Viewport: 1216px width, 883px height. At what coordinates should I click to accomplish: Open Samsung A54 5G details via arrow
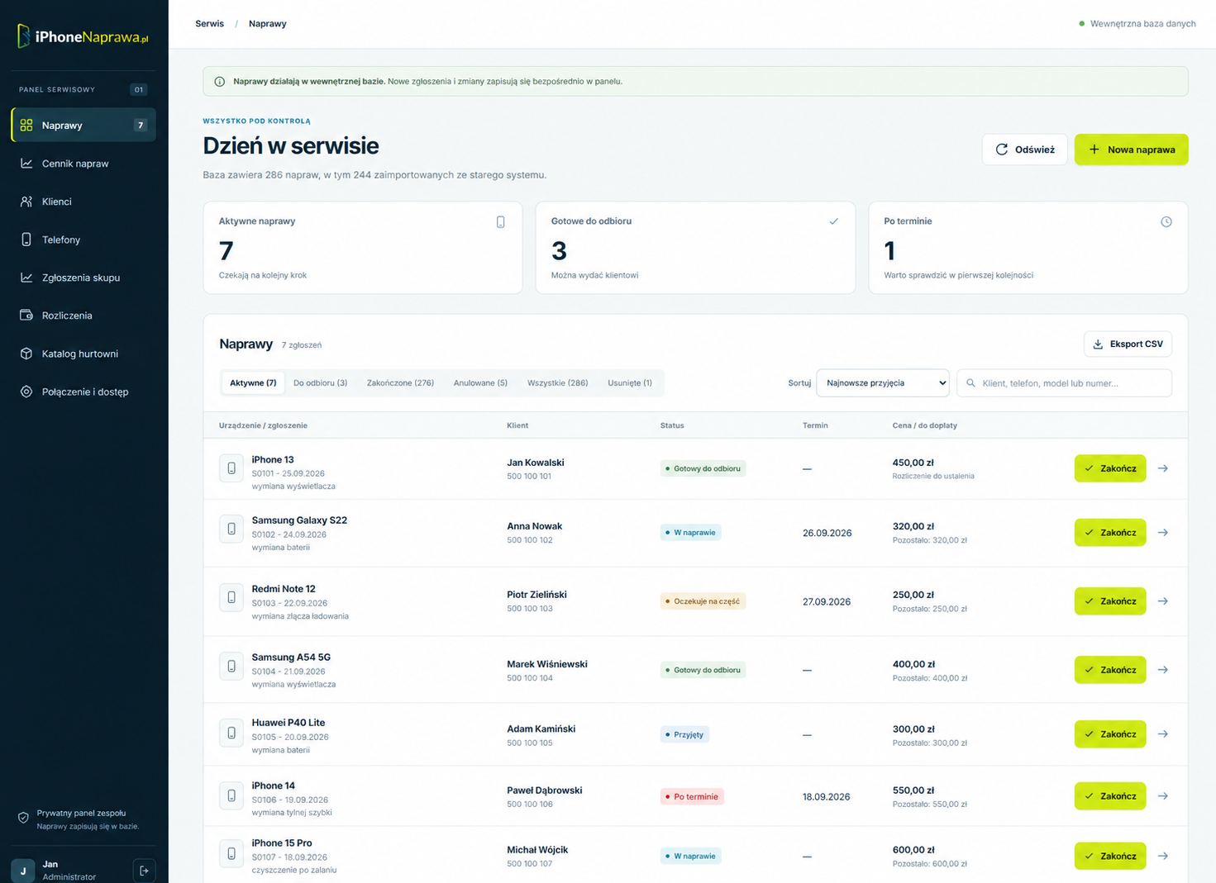click(x=1163, y=670)
